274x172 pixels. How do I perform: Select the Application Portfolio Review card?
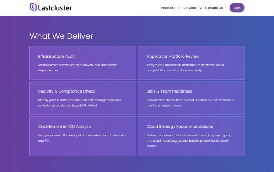click(191, 63)
